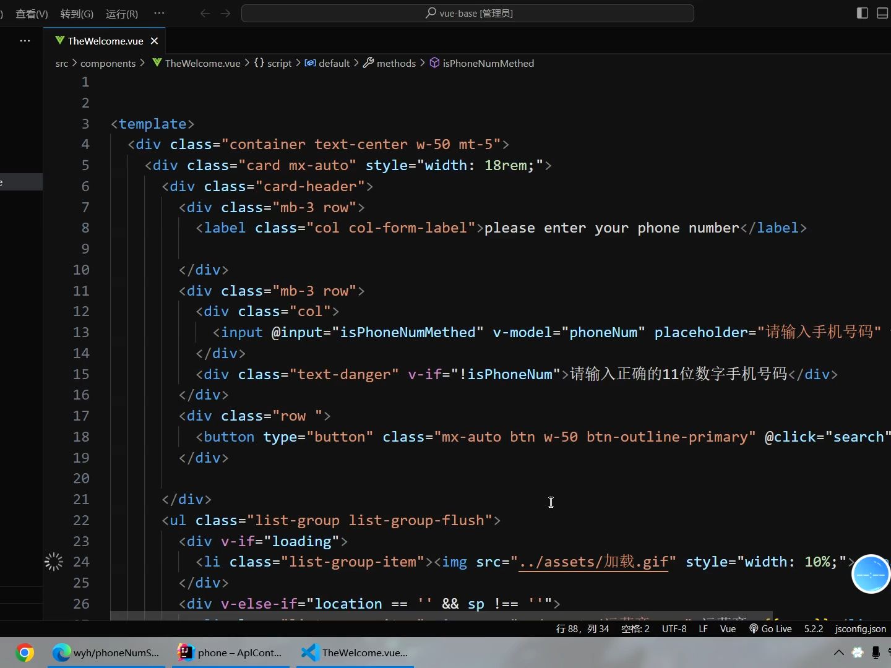Click the floating blue circular timer widget
891x668 pixels.
871,574
